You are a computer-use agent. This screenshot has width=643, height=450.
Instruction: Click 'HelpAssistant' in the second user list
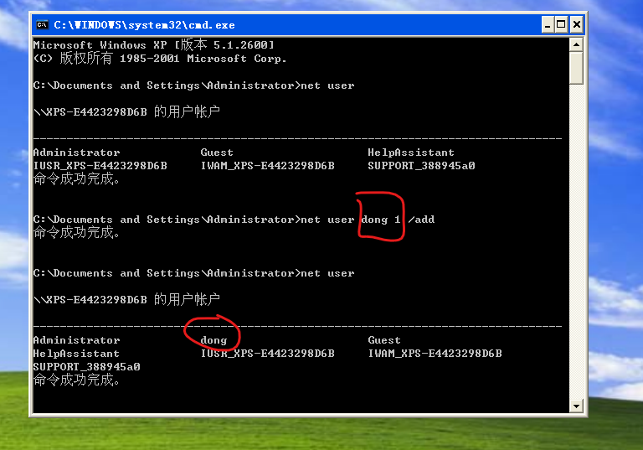pyautogui.click(x=76, y=353)
